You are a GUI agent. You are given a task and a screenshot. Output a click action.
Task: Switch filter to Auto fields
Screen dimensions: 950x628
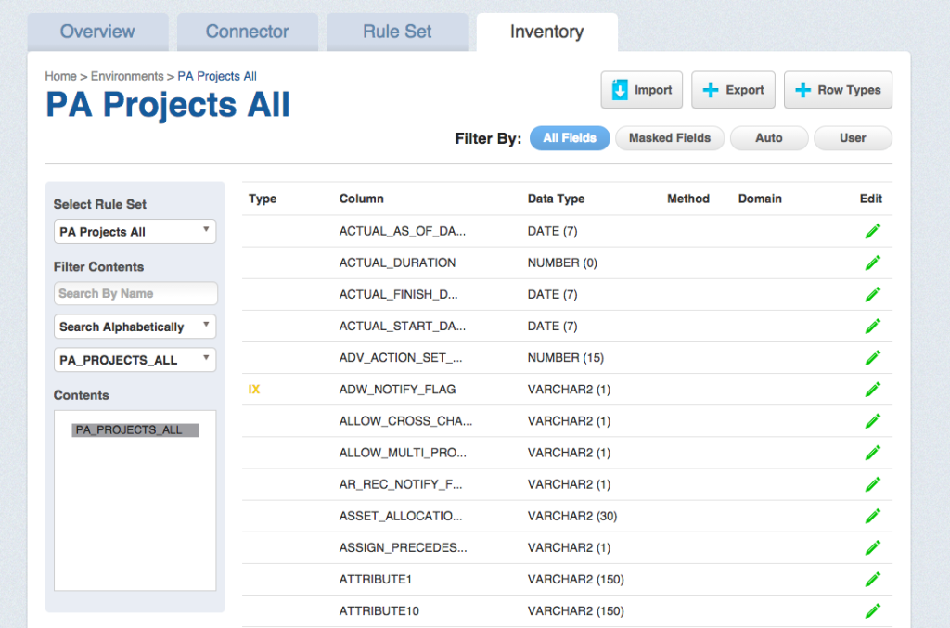[768, 137]
